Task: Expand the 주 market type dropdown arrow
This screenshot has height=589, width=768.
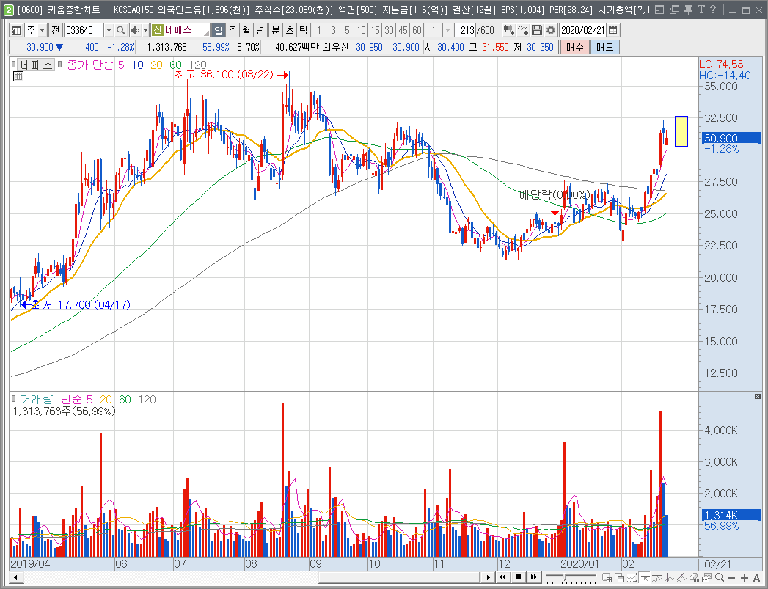Action: 42,30
